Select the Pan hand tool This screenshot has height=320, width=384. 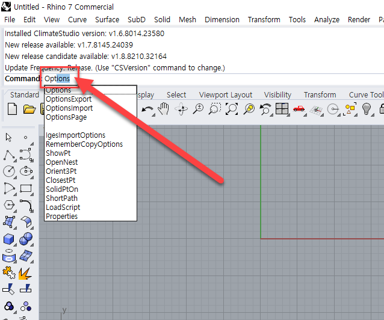(163, 109)
